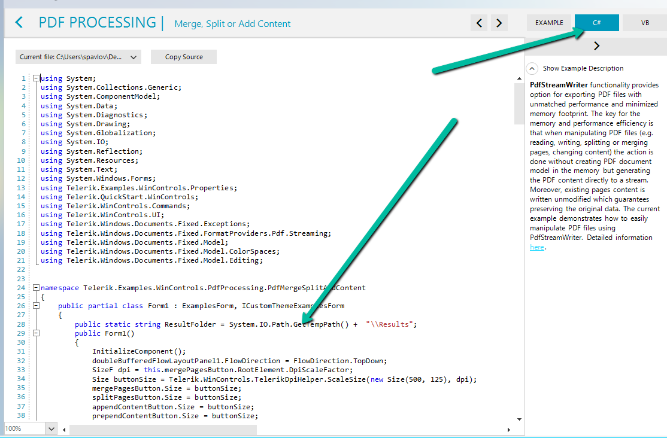Screen dimensions: 667x438
Task: Click 'splitPagesButton.Size = buttonSize;' line
Action: coord(166,397)
